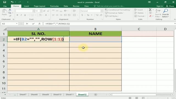The height and width of the screenshot is (99, 176).
Task: Click the Enter checkmark formula button
Action: (x=33, y=24)
